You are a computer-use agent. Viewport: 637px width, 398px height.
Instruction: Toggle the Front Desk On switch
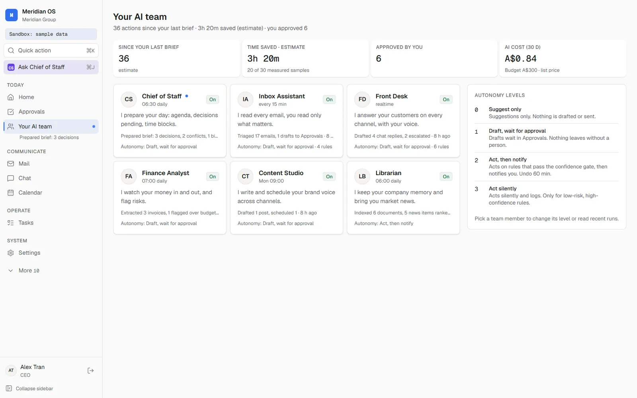(x=446, y=99)
